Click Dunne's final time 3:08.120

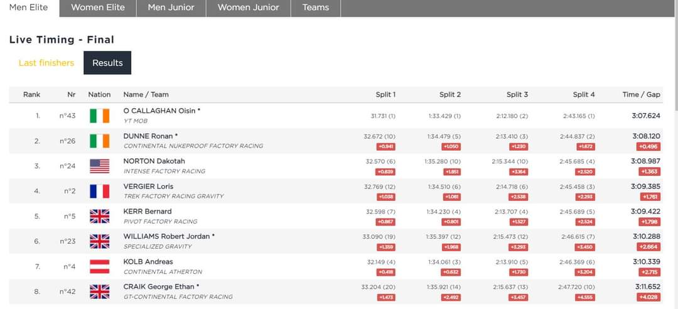tap(647, 136)
